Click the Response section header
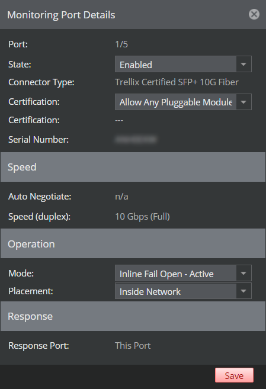266x389 pixels. click(x=133, y=316)
